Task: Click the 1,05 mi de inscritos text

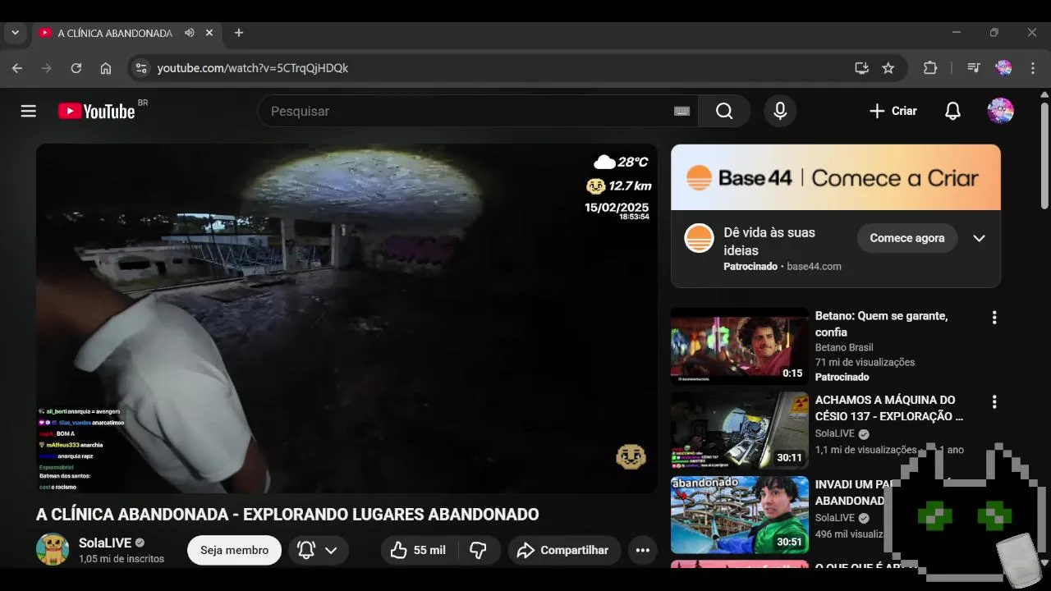Action: coord(122,559)
